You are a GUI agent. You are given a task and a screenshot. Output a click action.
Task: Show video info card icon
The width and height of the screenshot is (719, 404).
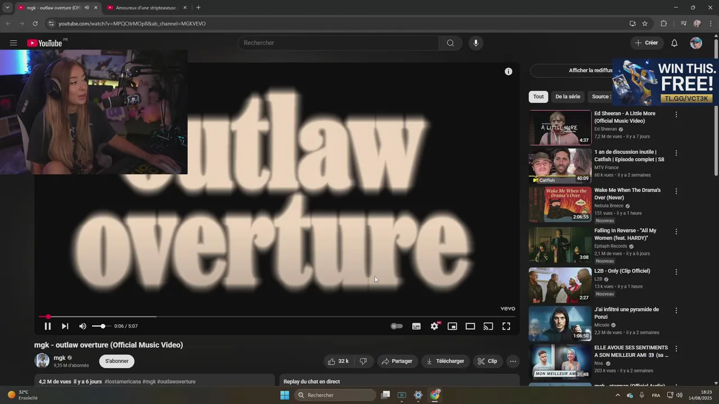[508, 71]
